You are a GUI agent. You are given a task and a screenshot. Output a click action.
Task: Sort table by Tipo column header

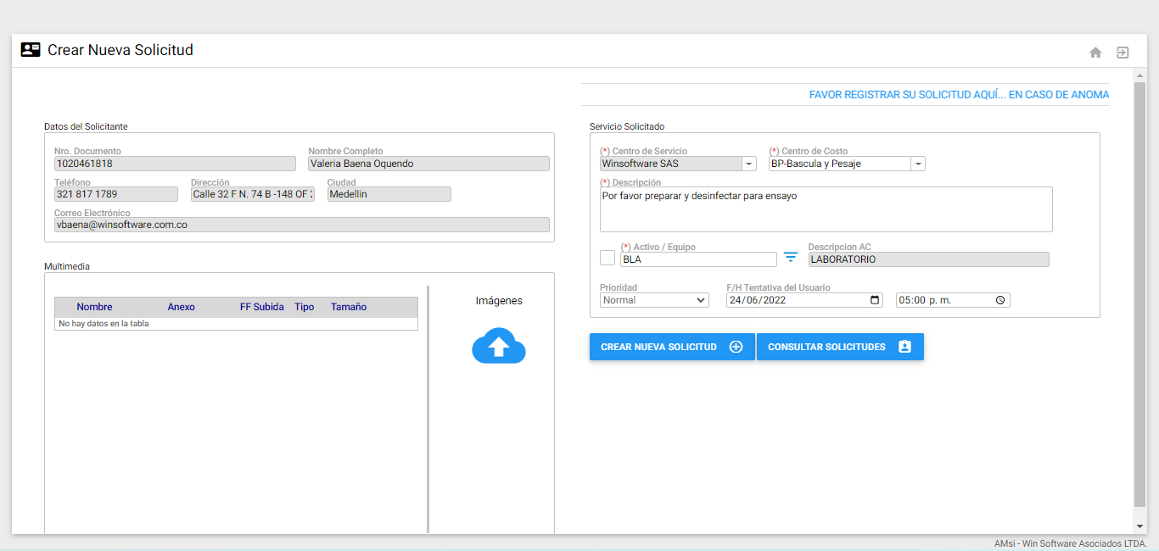[305, 307]
